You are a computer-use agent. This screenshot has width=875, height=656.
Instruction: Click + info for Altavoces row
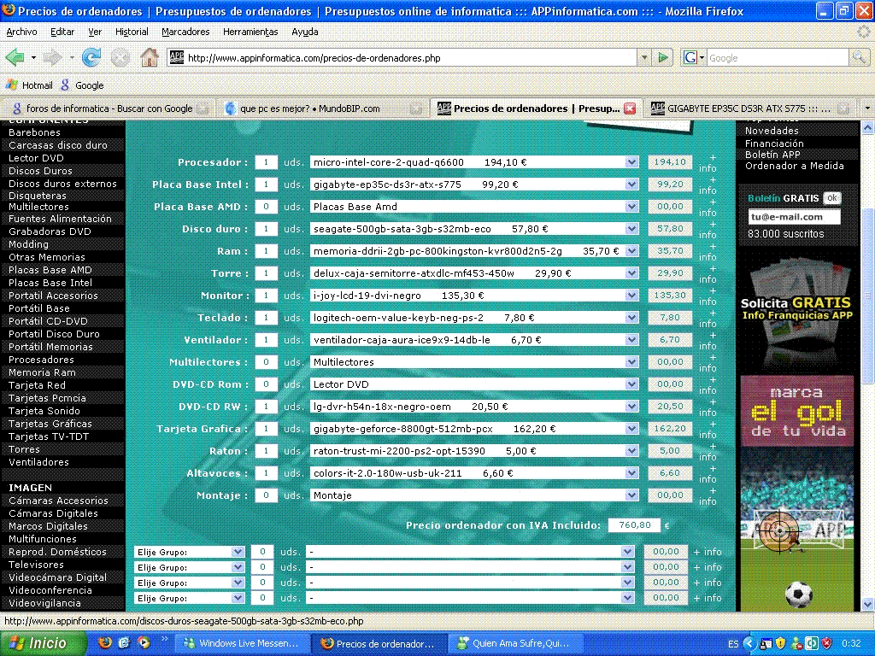[708, 474]
